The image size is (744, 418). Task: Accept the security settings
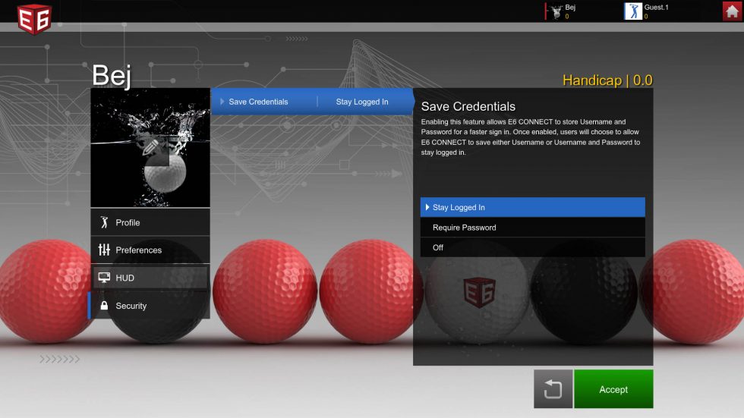pos(613,389)
